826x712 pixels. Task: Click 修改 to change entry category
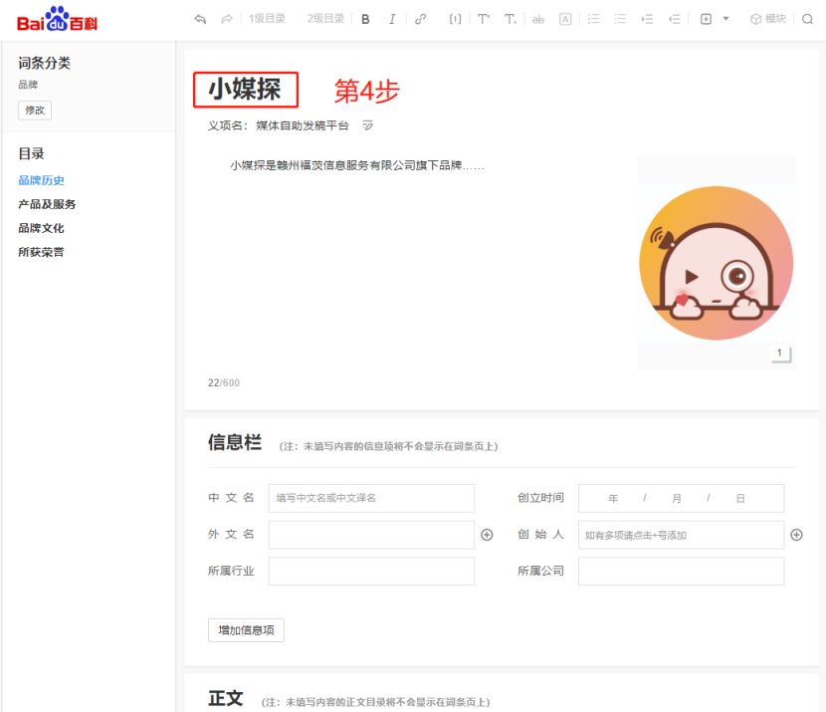click(x=35, y=111)
